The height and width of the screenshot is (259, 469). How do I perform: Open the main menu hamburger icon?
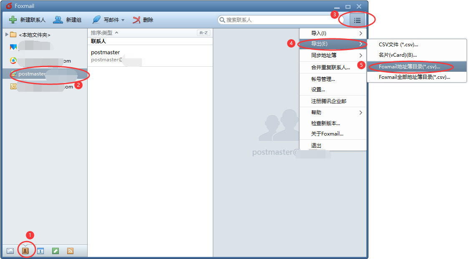click(x=357, y=20)
